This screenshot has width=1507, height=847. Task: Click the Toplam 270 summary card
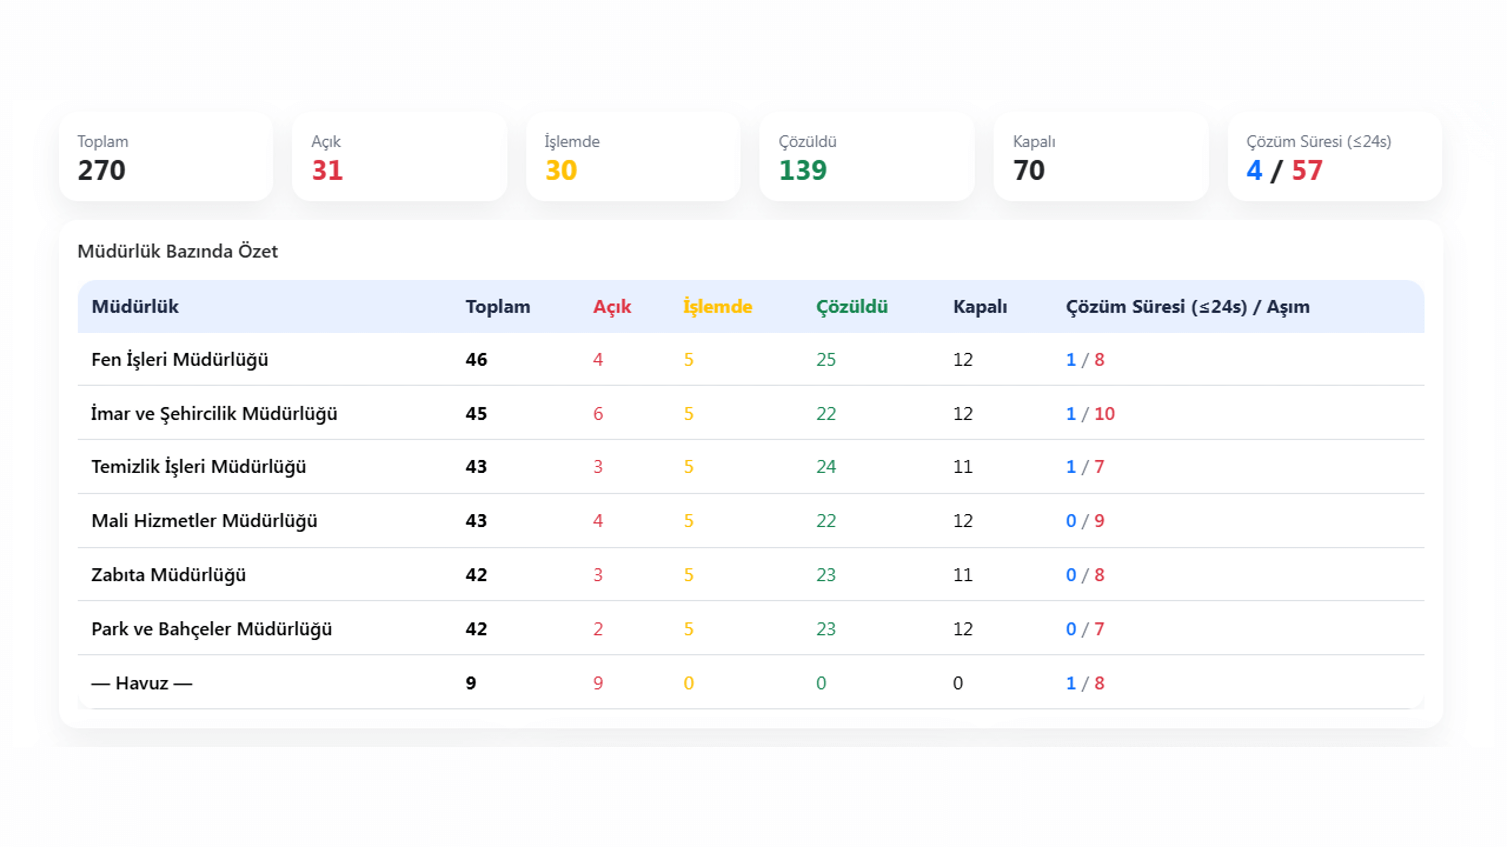coord(165,157)
